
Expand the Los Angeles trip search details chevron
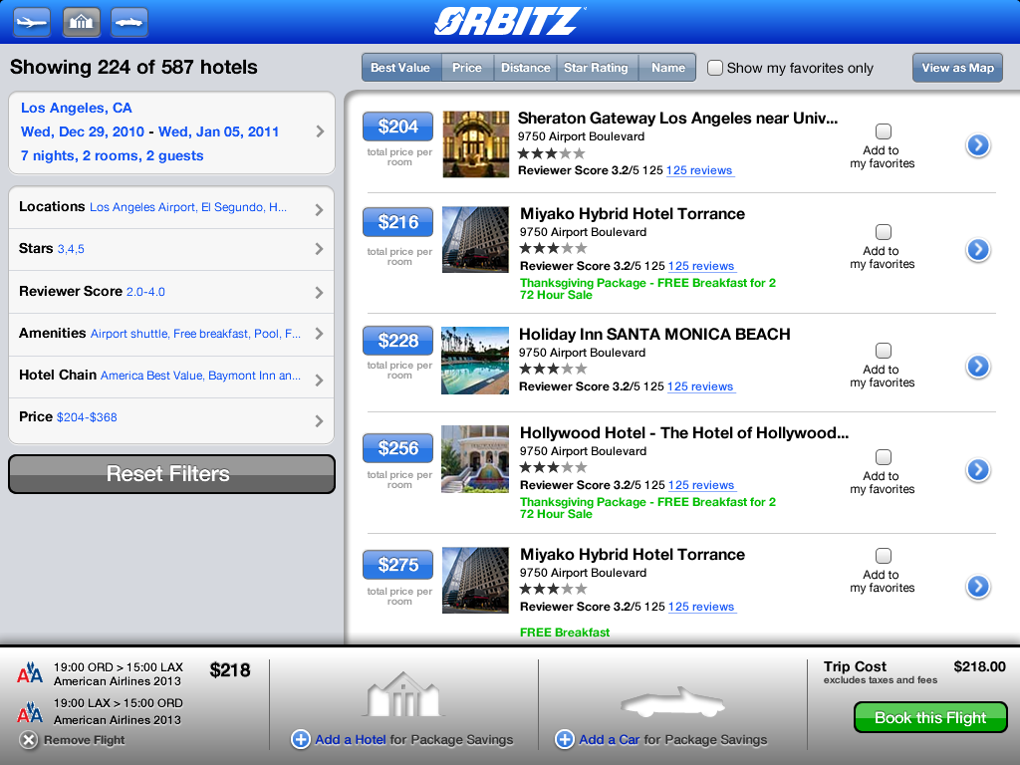[320, 131]
